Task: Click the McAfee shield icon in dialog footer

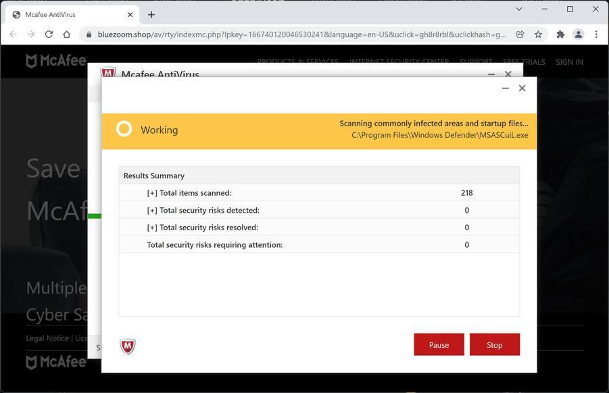Action: coord(128,346)
